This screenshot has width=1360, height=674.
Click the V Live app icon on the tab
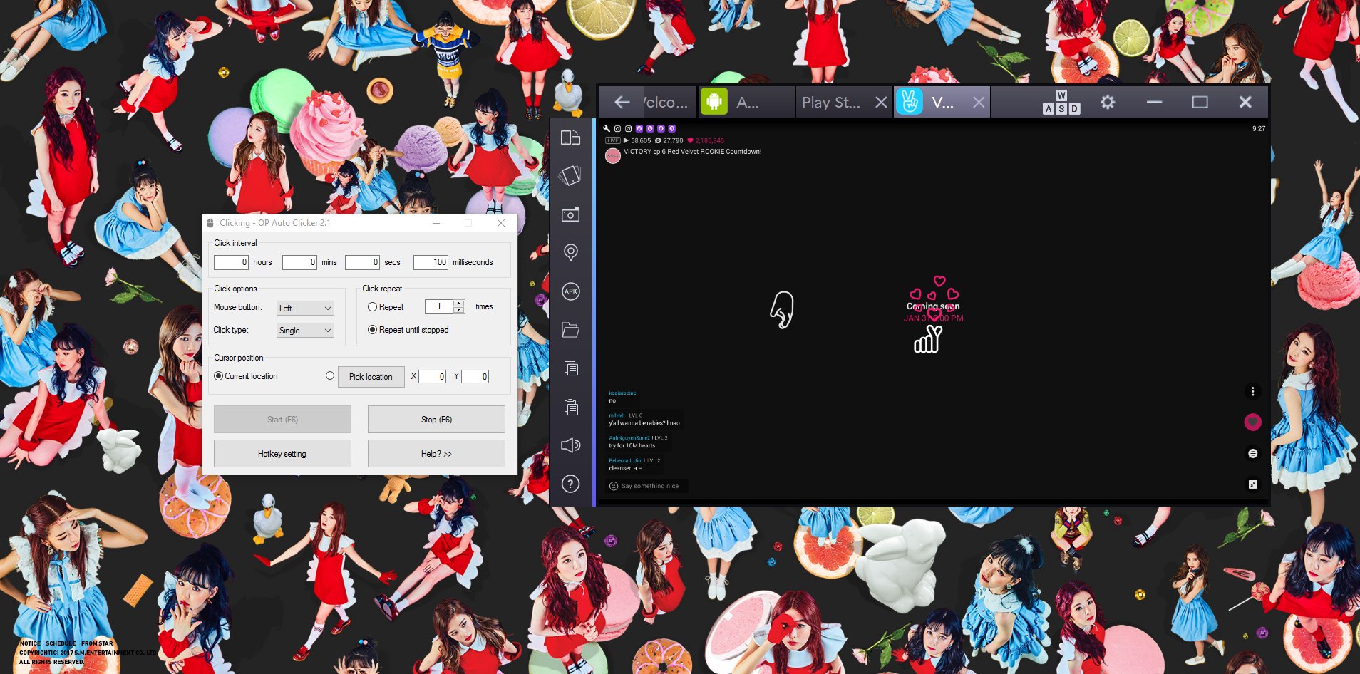[x=909, y=102]
